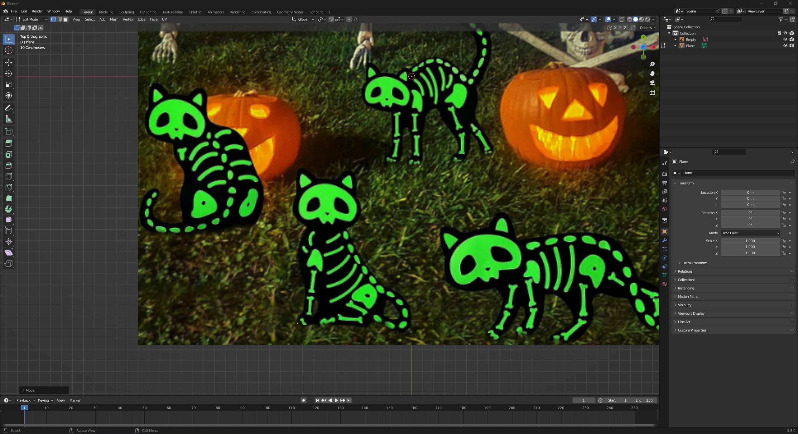Pick the Annotate pencil tool

(9, 108)
